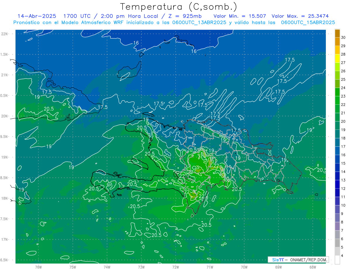Screen dimensions: 351x271
Task: Click the "Valor Min. = 15.507" text
Action: pos(240,16)
